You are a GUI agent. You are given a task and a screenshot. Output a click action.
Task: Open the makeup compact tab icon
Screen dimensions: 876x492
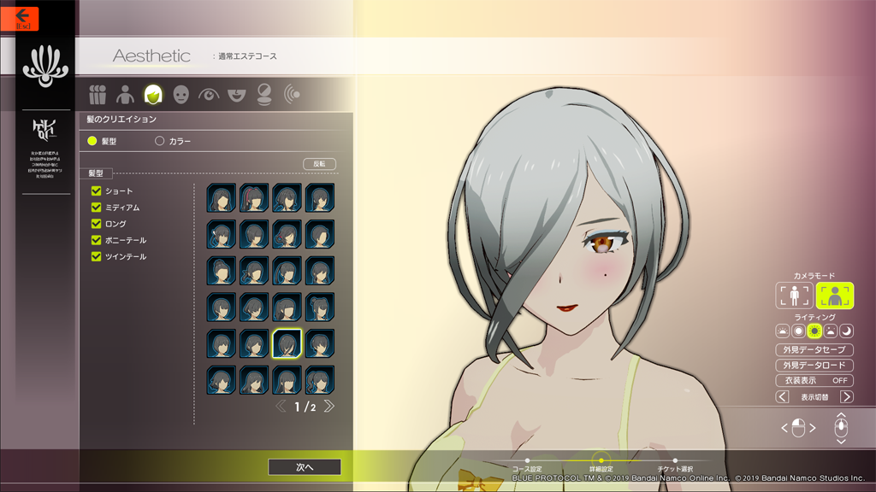pos(264,94)
